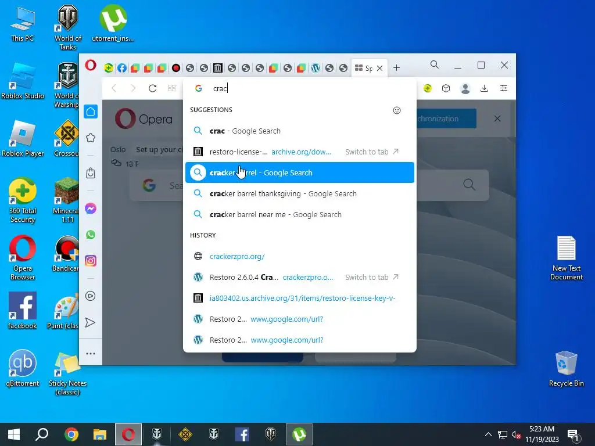
Task: Open Instagram in Opera sidebar
Action: [x=91, y=261]
